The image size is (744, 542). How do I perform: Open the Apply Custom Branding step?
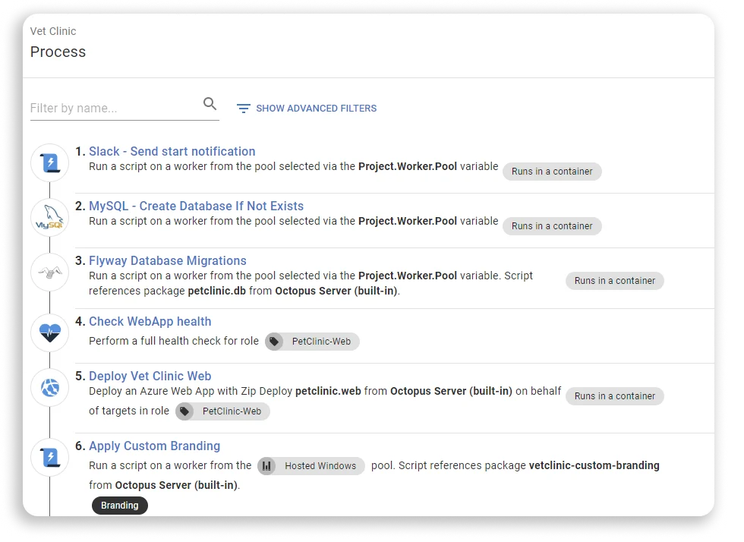tap(155, 446)
